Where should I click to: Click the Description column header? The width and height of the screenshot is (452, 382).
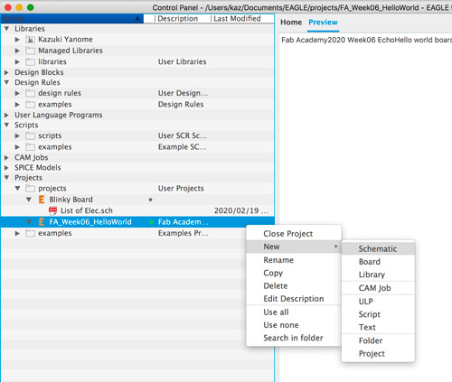click(x=178, y=19)
